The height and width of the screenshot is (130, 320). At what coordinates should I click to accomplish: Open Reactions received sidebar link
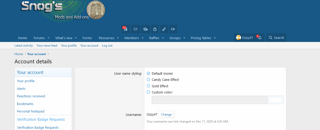click(31, 96)
